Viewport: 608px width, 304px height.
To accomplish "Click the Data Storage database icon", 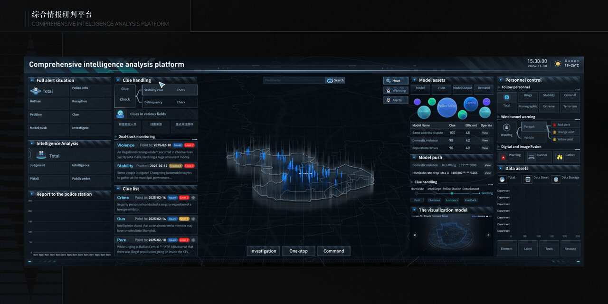I will pyautogui.click(x=556, y=179).
